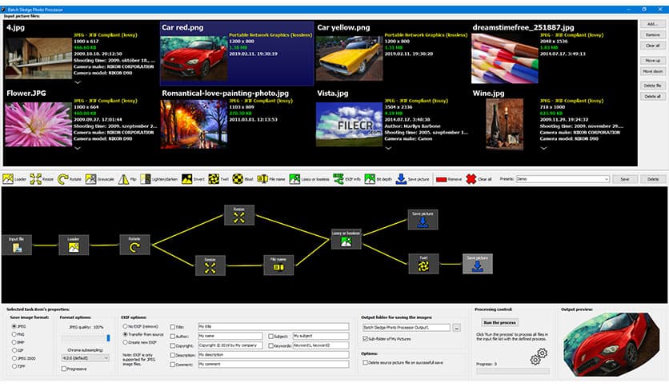Click the My title input field
The height and width of the screenshot is (387, 669).
[x=273, y=327]
